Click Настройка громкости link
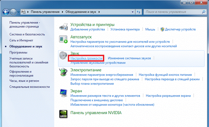This screenshot has width=209, height=127. [x=86, y=58]
